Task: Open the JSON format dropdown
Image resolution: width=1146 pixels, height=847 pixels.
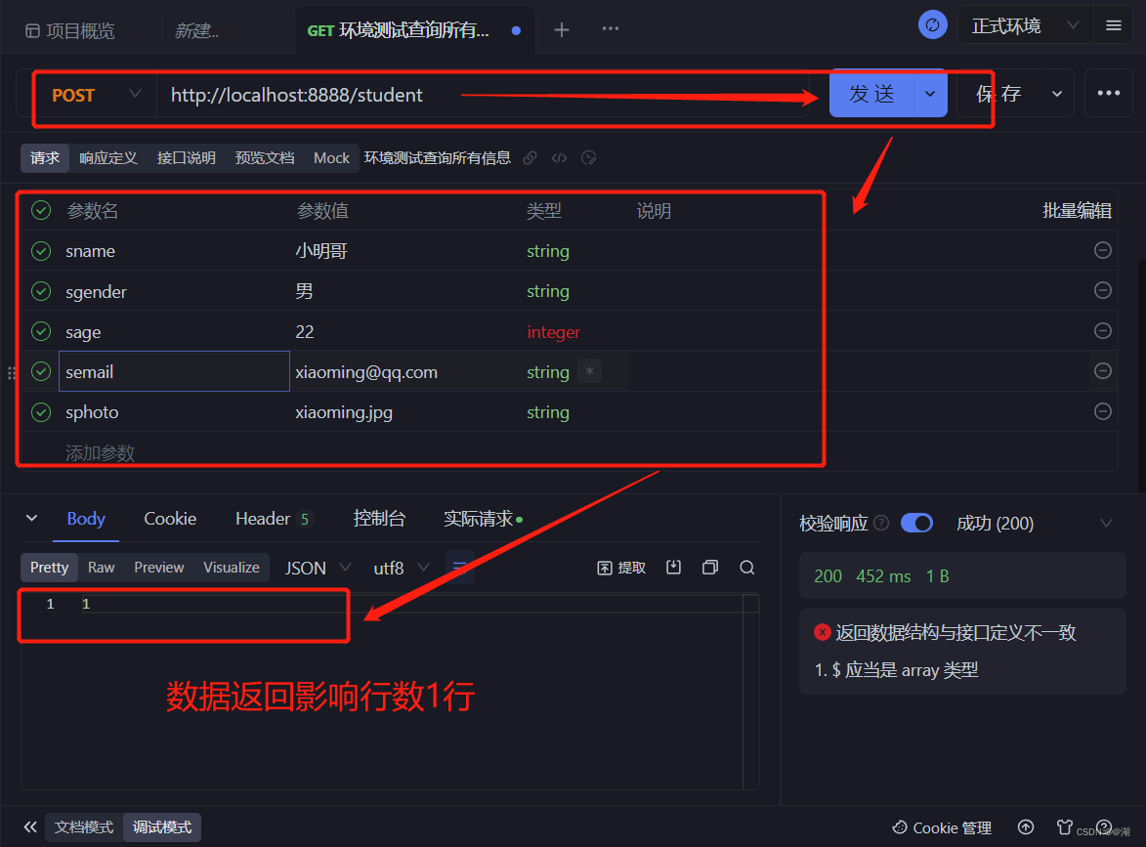Action: pyautogui.click(x=318, y=568)
